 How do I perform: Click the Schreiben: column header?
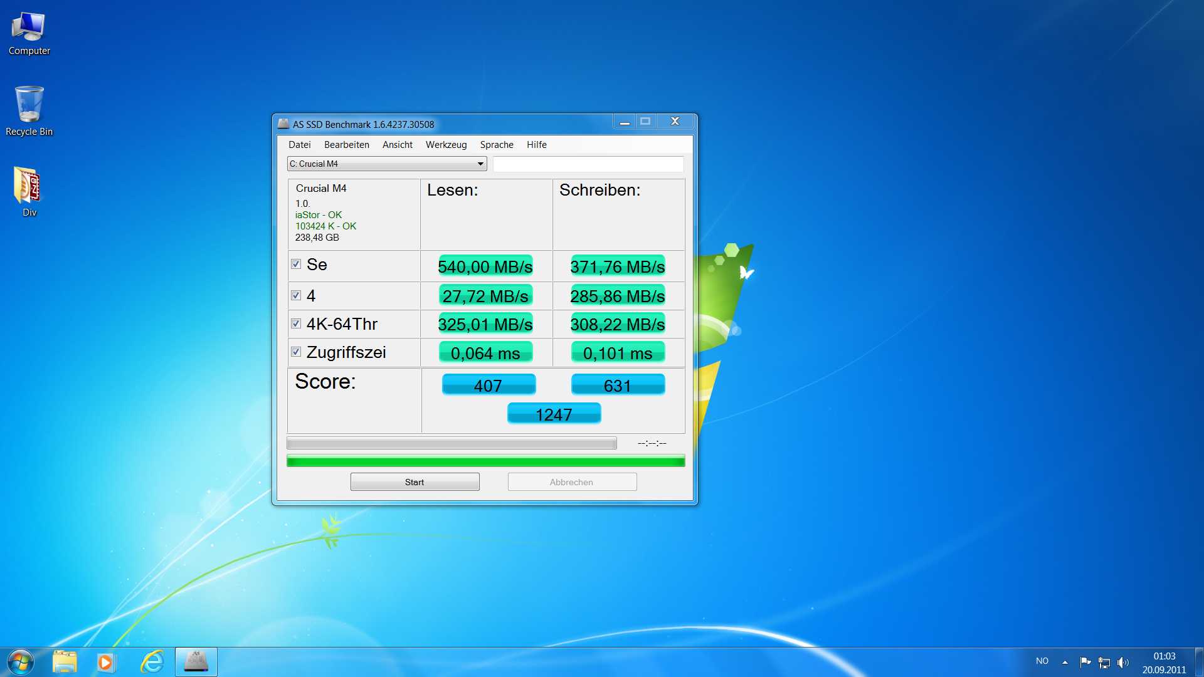pyautogui.click(x=600, y=190)
